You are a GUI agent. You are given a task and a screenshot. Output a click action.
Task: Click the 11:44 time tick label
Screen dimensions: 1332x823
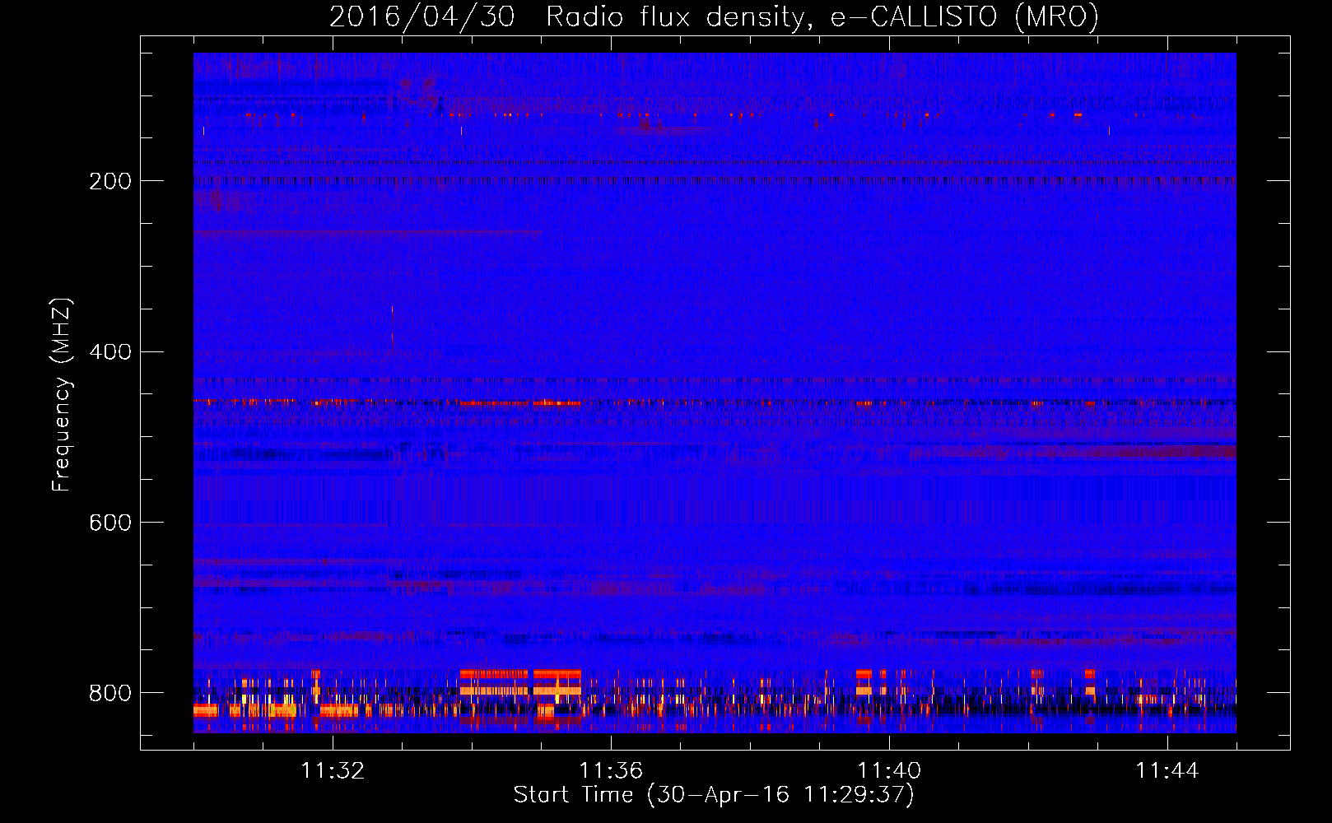click(1167, 771)
